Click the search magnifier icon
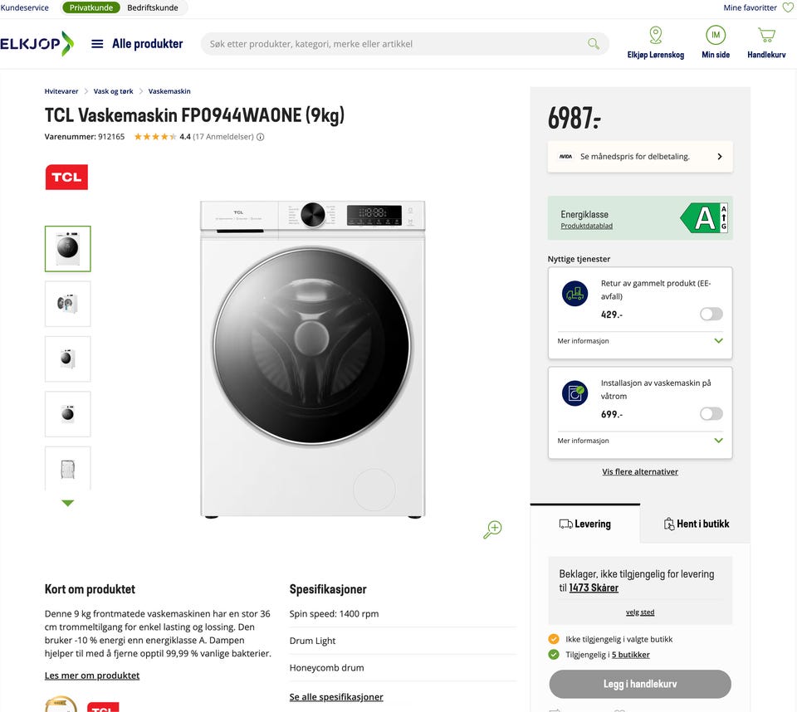The width and height of the screenshot is (797, 712). click(593, 44)
